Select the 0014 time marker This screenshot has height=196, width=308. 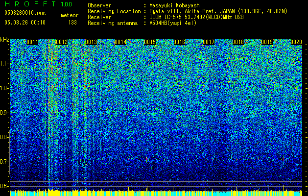coord(120,42)
